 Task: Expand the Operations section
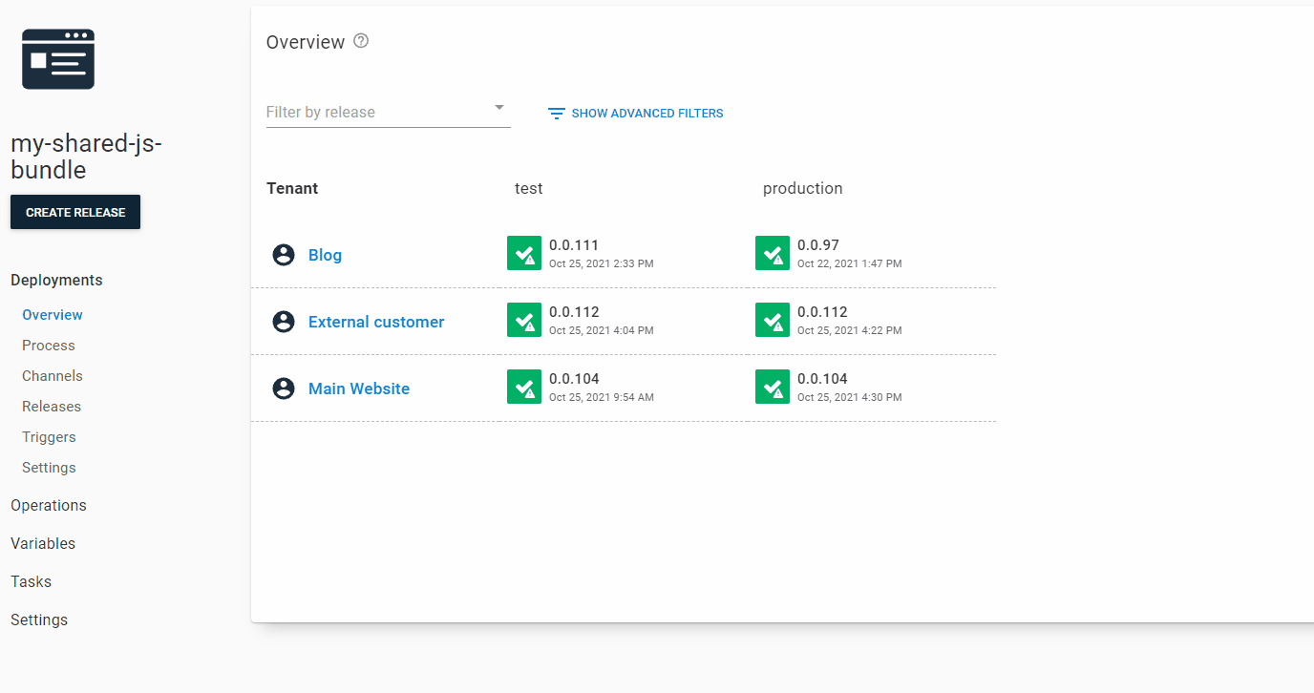tap(49, 505)
